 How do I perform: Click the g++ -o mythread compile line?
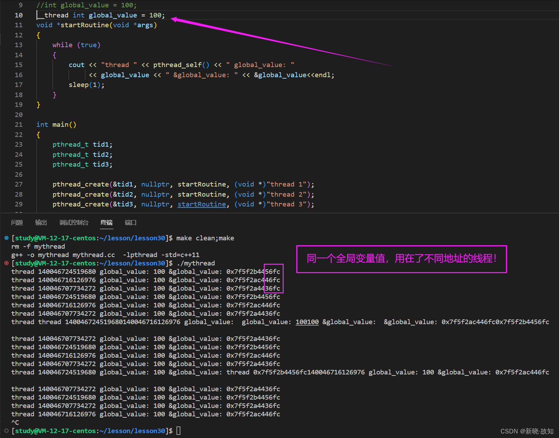click(105, 255)
